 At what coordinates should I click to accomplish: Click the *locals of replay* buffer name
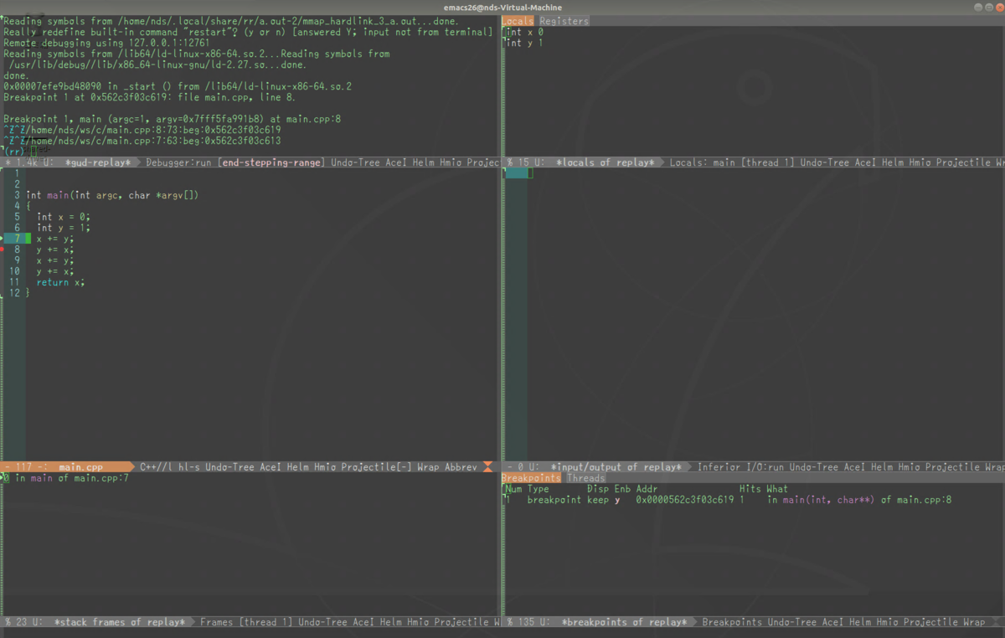pyautogui.click(x=605, y=162)
